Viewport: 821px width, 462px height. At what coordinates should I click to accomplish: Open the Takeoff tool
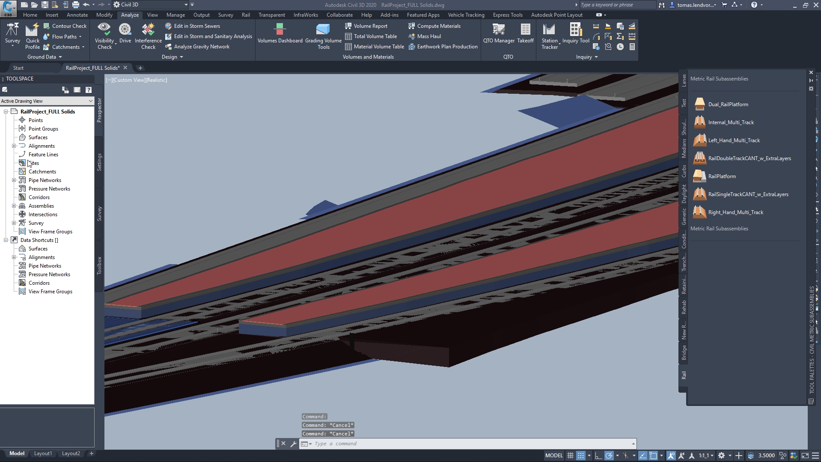[x=526, y=33]
